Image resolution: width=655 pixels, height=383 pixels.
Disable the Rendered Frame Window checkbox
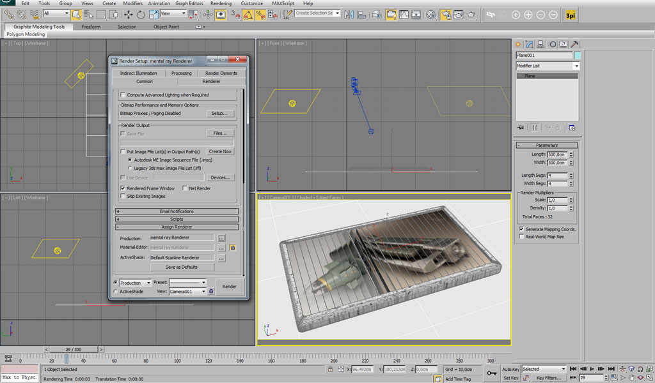click(x=123, y=188)
